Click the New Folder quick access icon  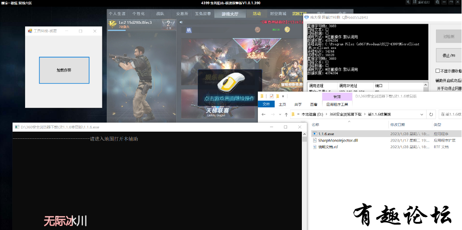click(x=278, y=96)
